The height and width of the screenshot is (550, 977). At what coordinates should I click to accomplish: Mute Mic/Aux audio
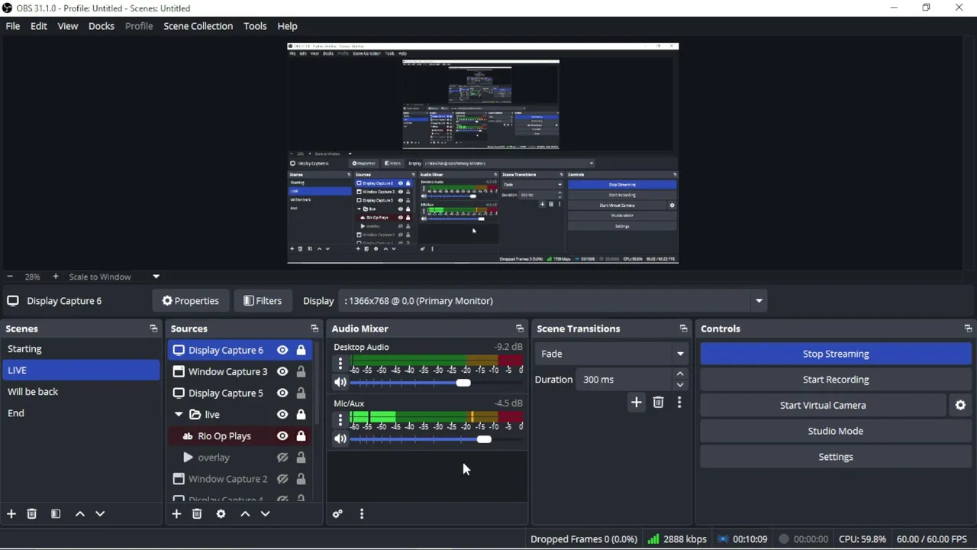340,439
